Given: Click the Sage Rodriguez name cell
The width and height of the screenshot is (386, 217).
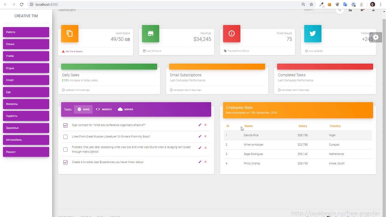Looking at the screenshot, I should tap(253, 154).
